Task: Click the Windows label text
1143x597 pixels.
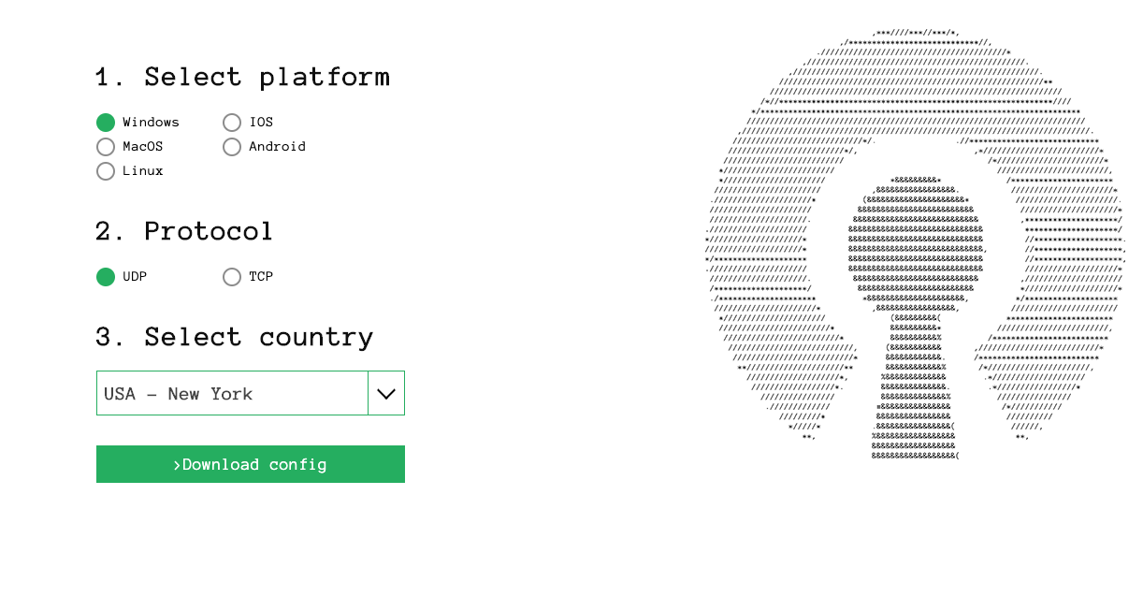Action: click(151, 123)
